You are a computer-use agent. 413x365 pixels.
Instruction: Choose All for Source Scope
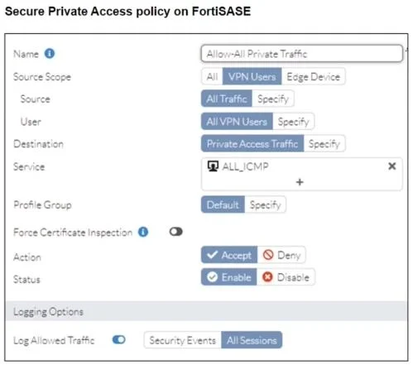coord(212,76)
